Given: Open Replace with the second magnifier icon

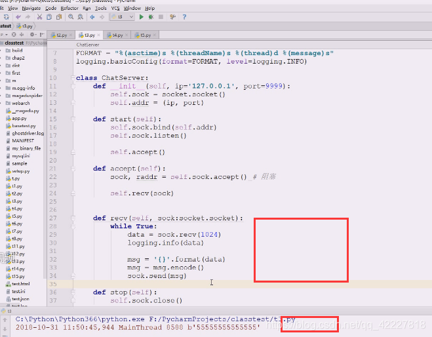Looking at the screenshot, I should pos(81,17).
